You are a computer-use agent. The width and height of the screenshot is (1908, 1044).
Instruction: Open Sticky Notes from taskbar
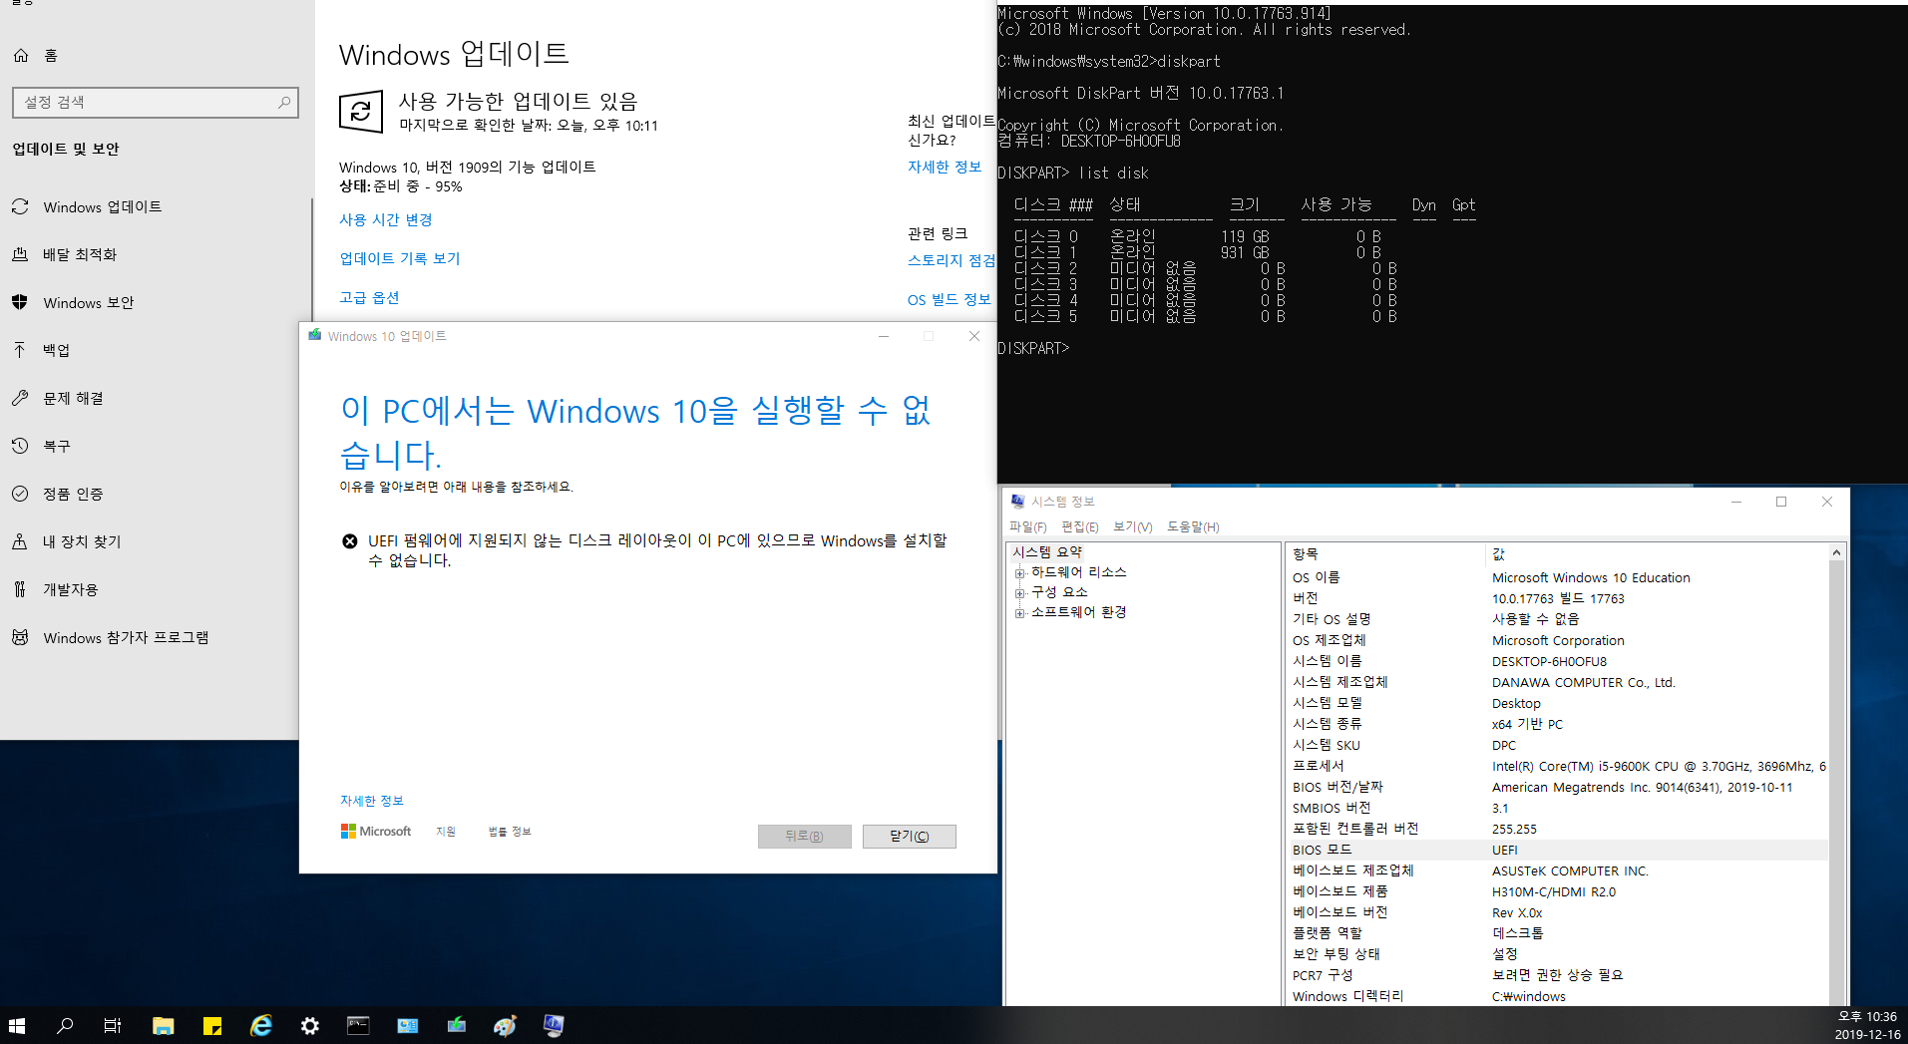click(211, 1025)
